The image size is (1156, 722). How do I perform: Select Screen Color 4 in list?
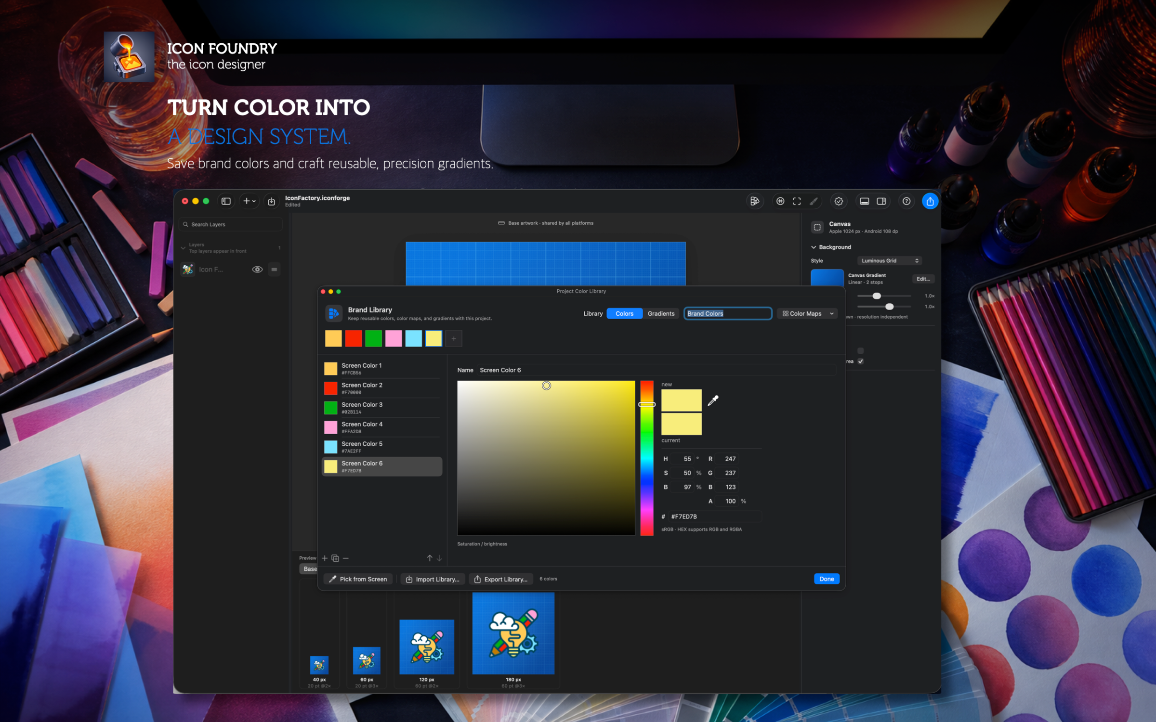(381, 427)
